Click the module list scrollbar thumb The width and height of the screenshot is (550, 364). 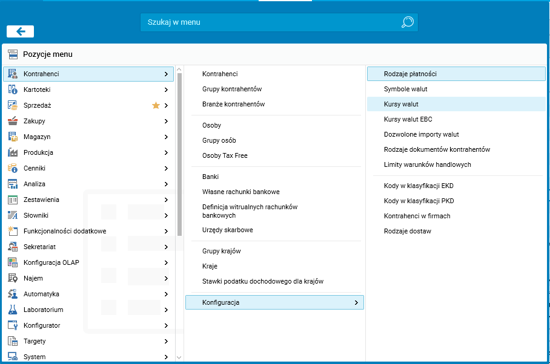[179, 154]
